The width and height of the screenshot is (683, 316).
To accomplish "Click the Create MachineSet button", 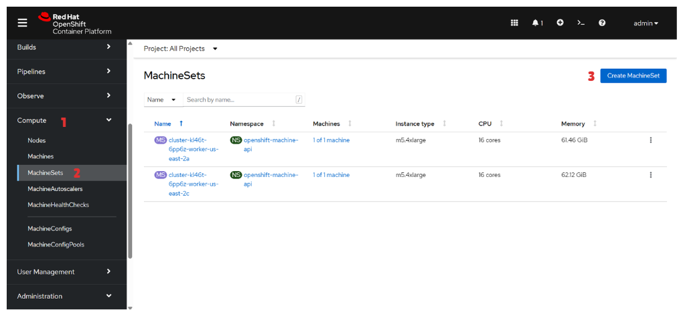I will click(x=633, y=75).
